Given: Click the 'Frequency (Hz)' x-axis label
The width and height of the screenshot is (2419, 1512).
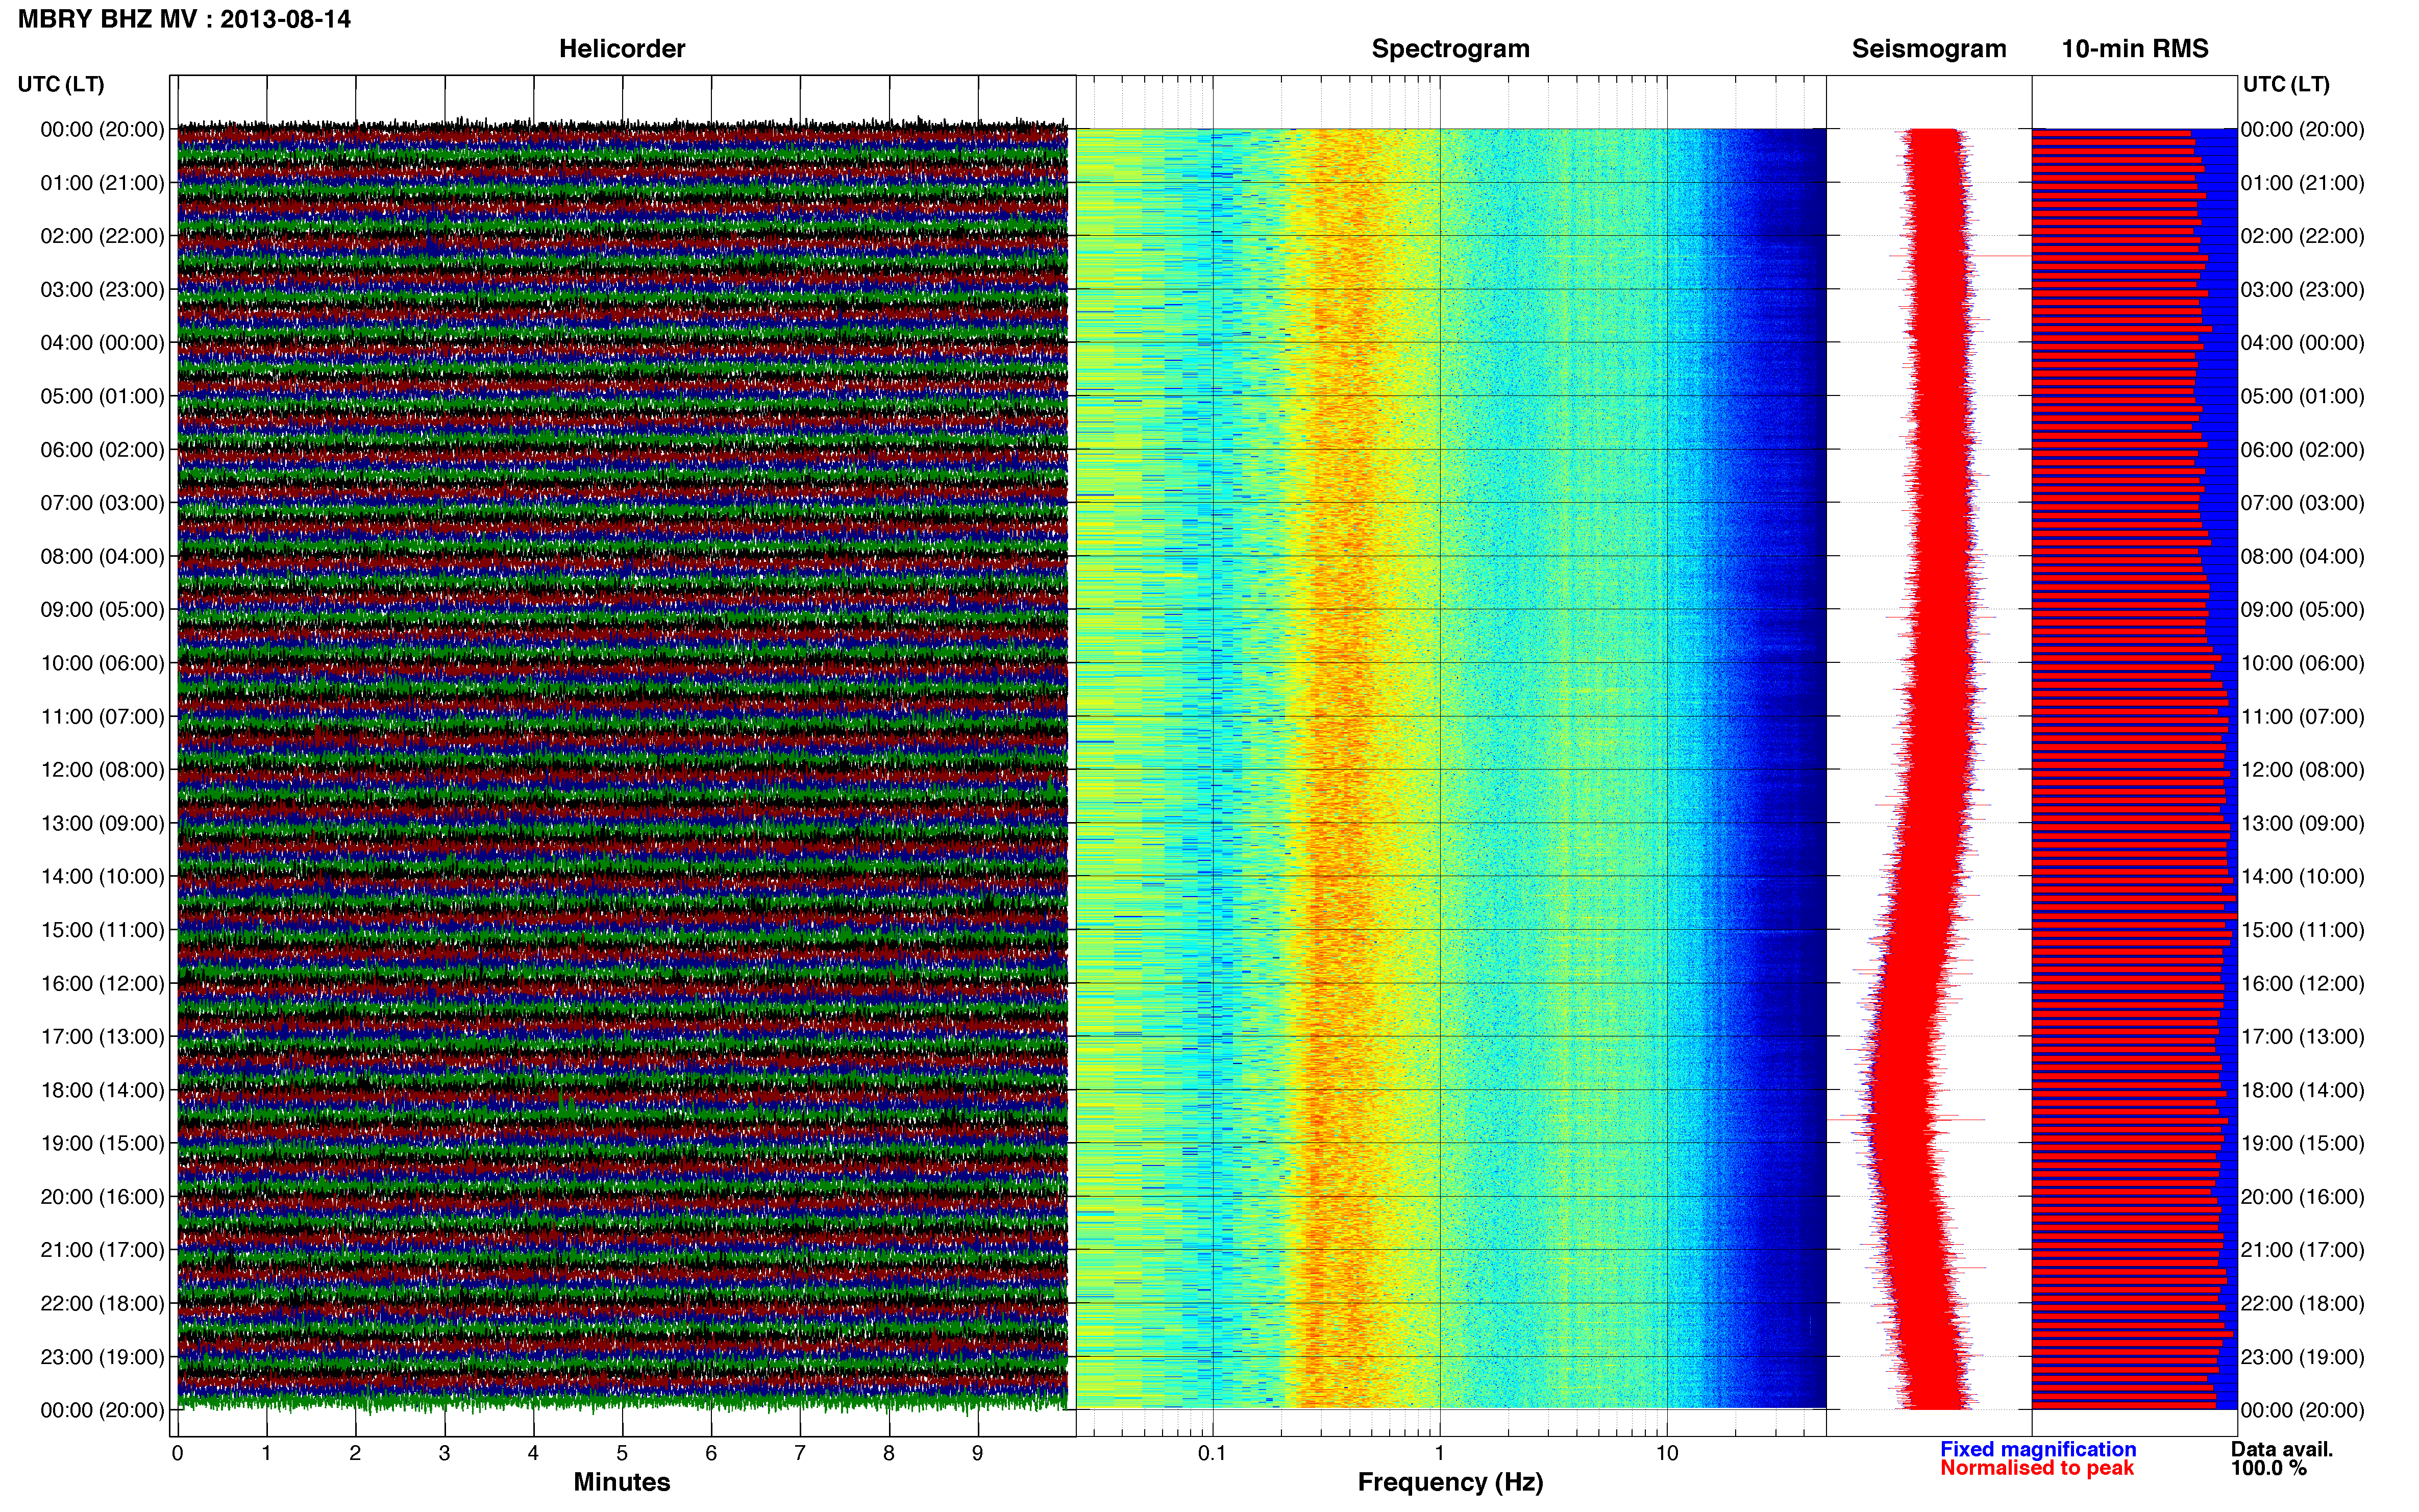Looking at the screenshot, I should pyautogui.click(x=1450, y=1482).
